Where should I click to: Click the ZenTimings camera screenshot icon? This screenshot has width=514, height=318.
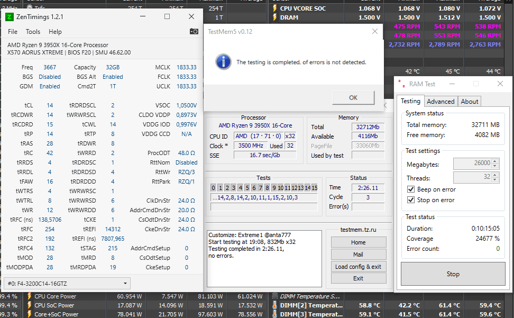[x=194, y=32]
